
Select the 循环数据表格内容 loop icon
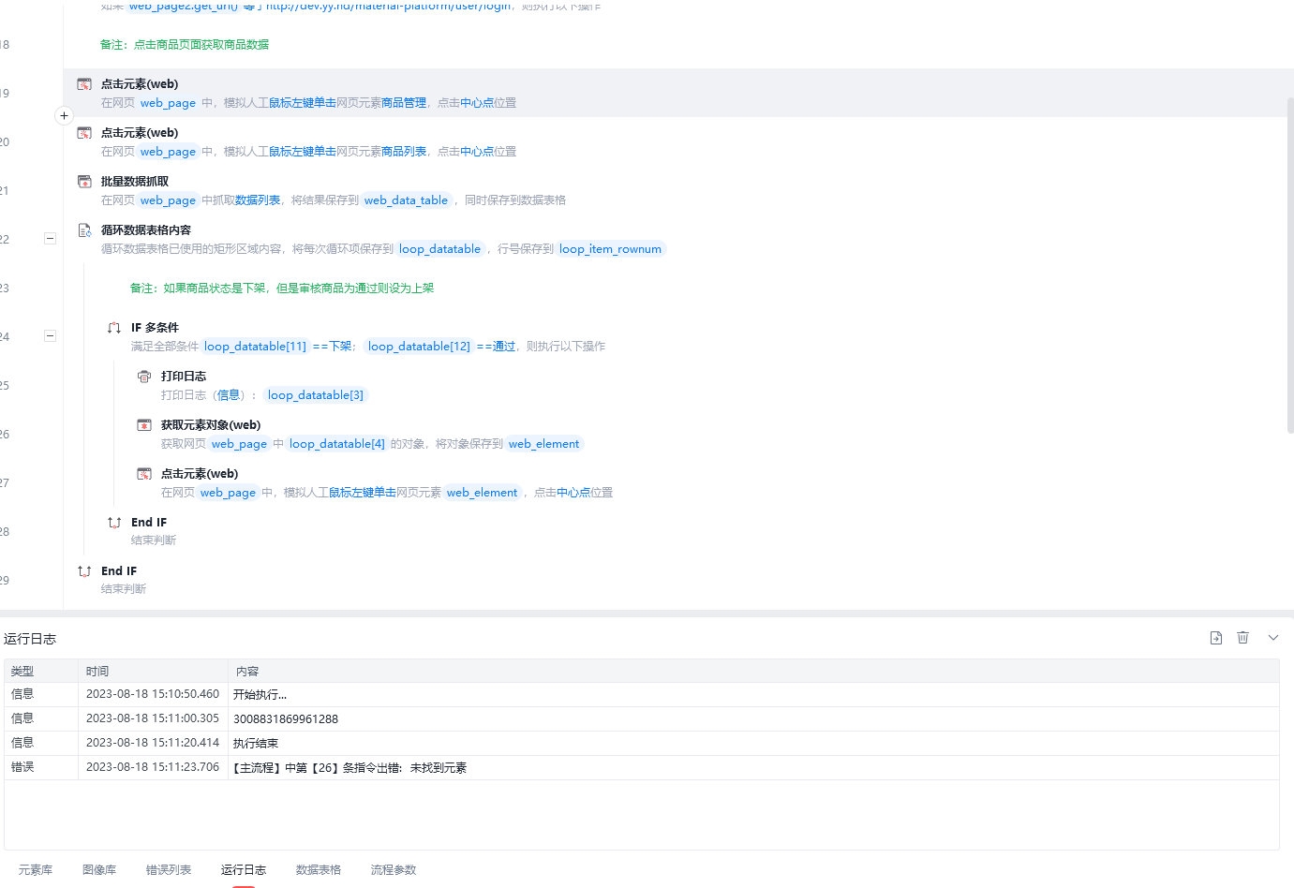84,230
